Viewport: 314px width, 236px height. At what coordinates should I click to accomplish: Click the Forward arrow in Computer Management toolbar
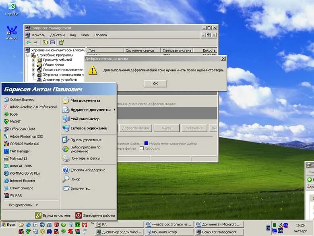tap(35, 42)
